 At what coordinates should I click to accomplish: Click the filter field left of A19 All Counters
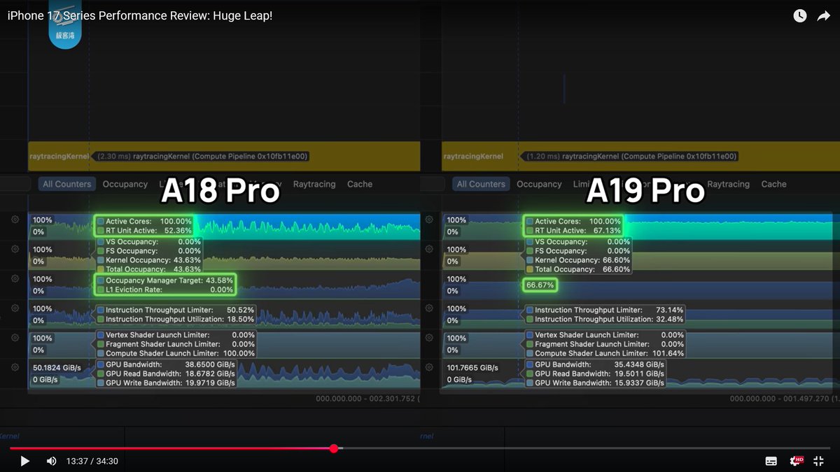click(432, 184)
